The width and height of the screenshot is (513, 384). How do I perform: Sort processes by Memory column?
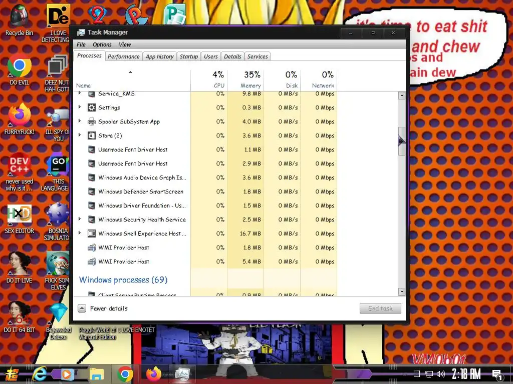[245, 79]
